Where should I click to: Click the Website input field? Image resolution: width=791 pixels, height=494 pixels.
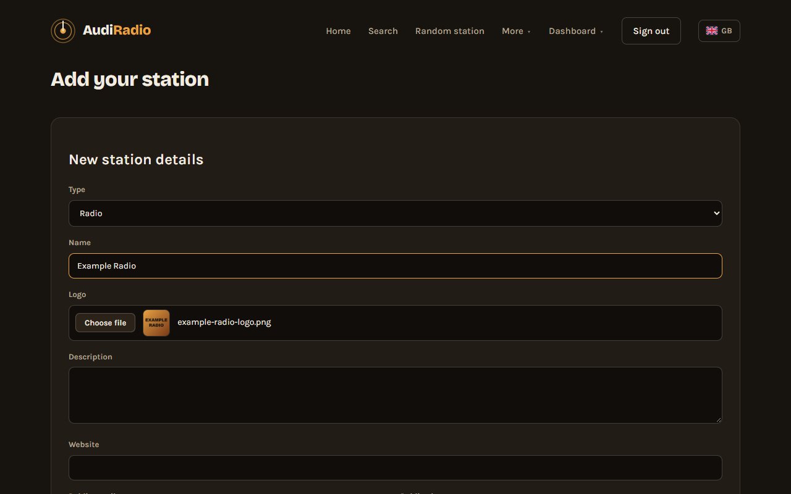click(395, 467)
